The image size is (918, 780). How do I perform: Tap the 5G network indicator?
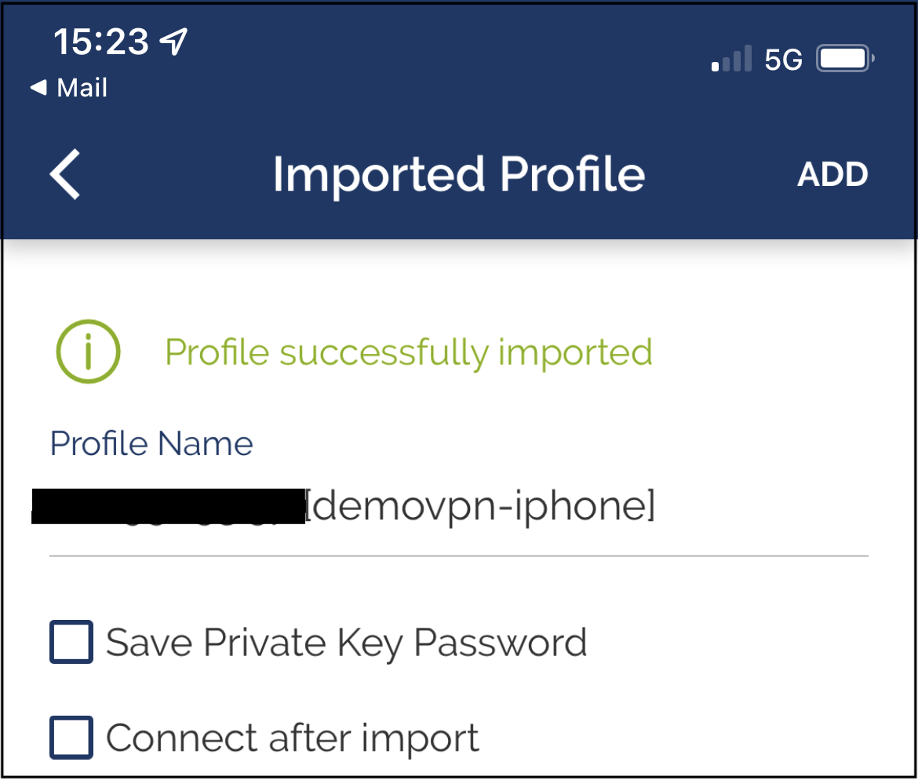coord(783,60)
